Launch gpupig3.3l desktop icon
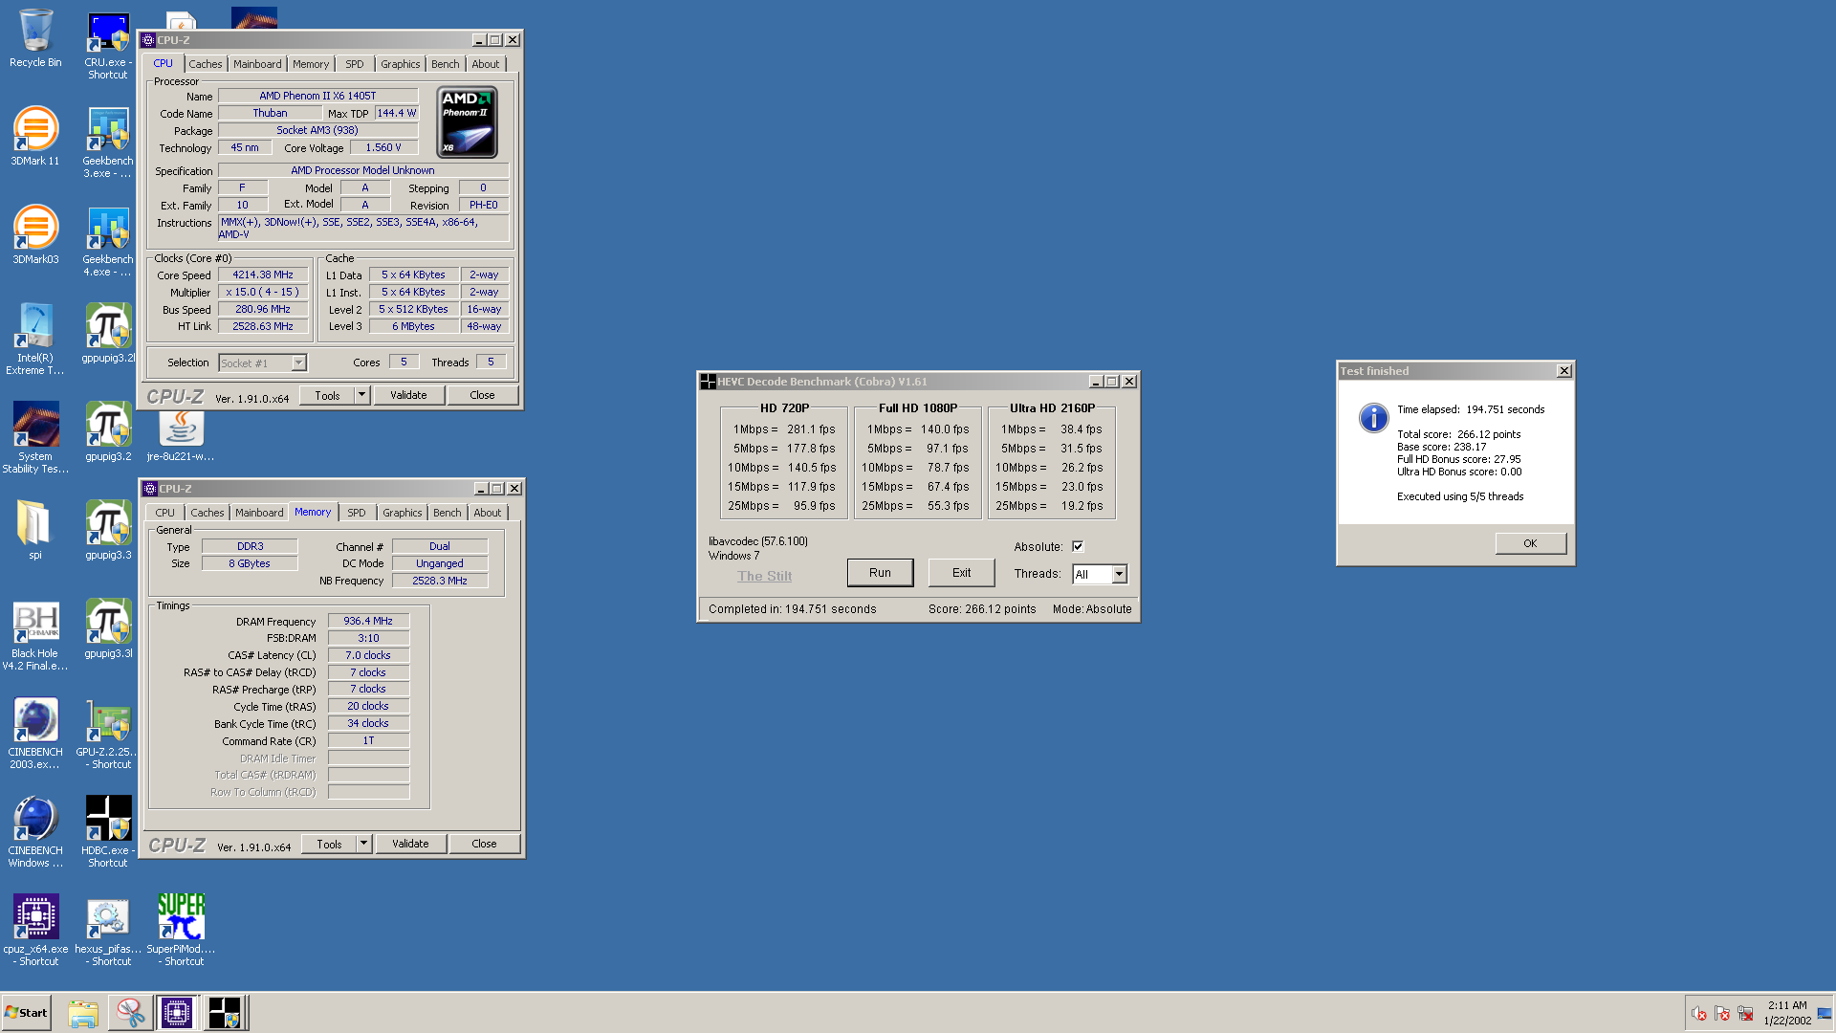 point(108,627)
